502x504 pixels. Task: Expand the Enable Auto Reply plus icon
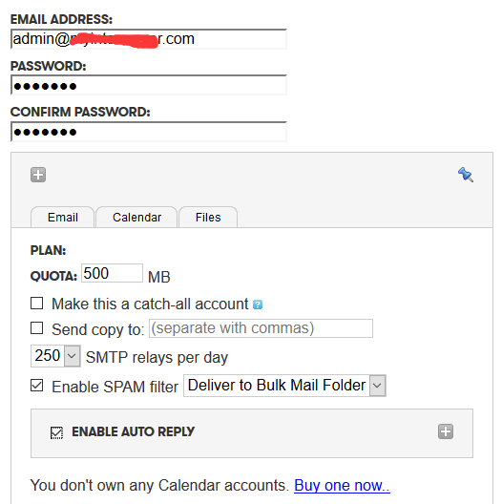point(446,431)
